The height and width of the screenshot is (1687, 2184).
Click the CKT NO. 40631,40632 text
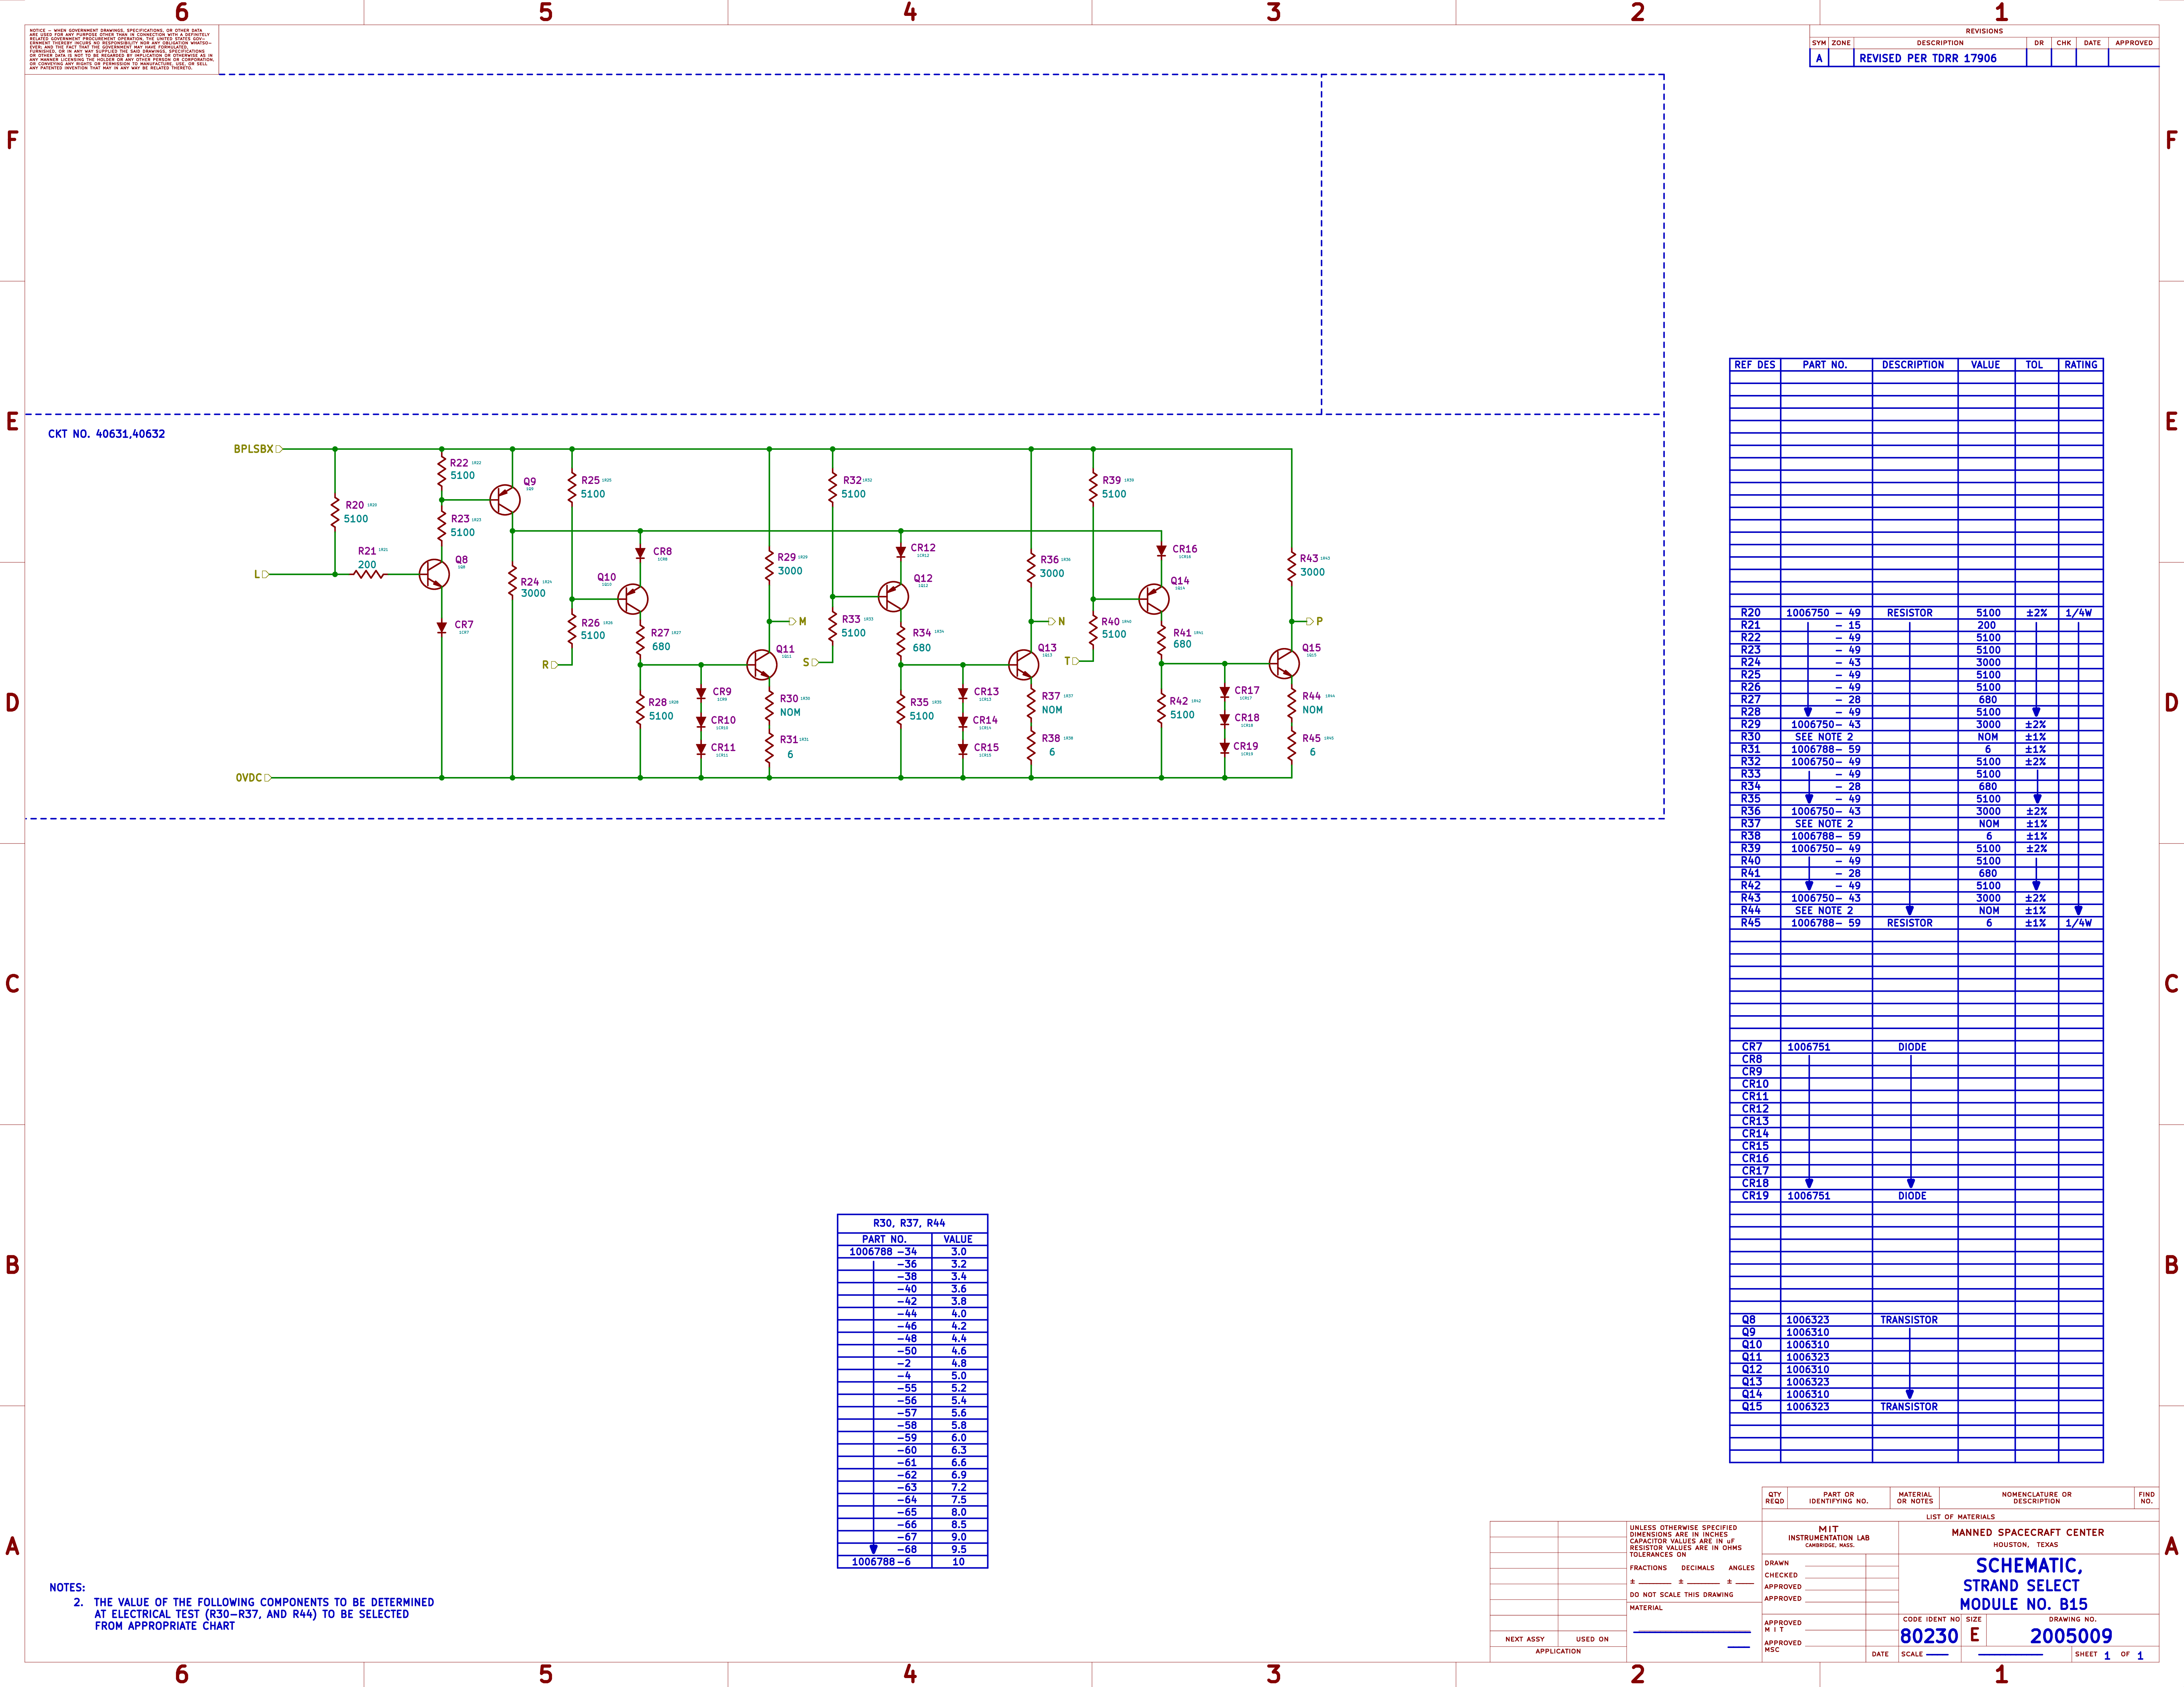pos(107,434)
